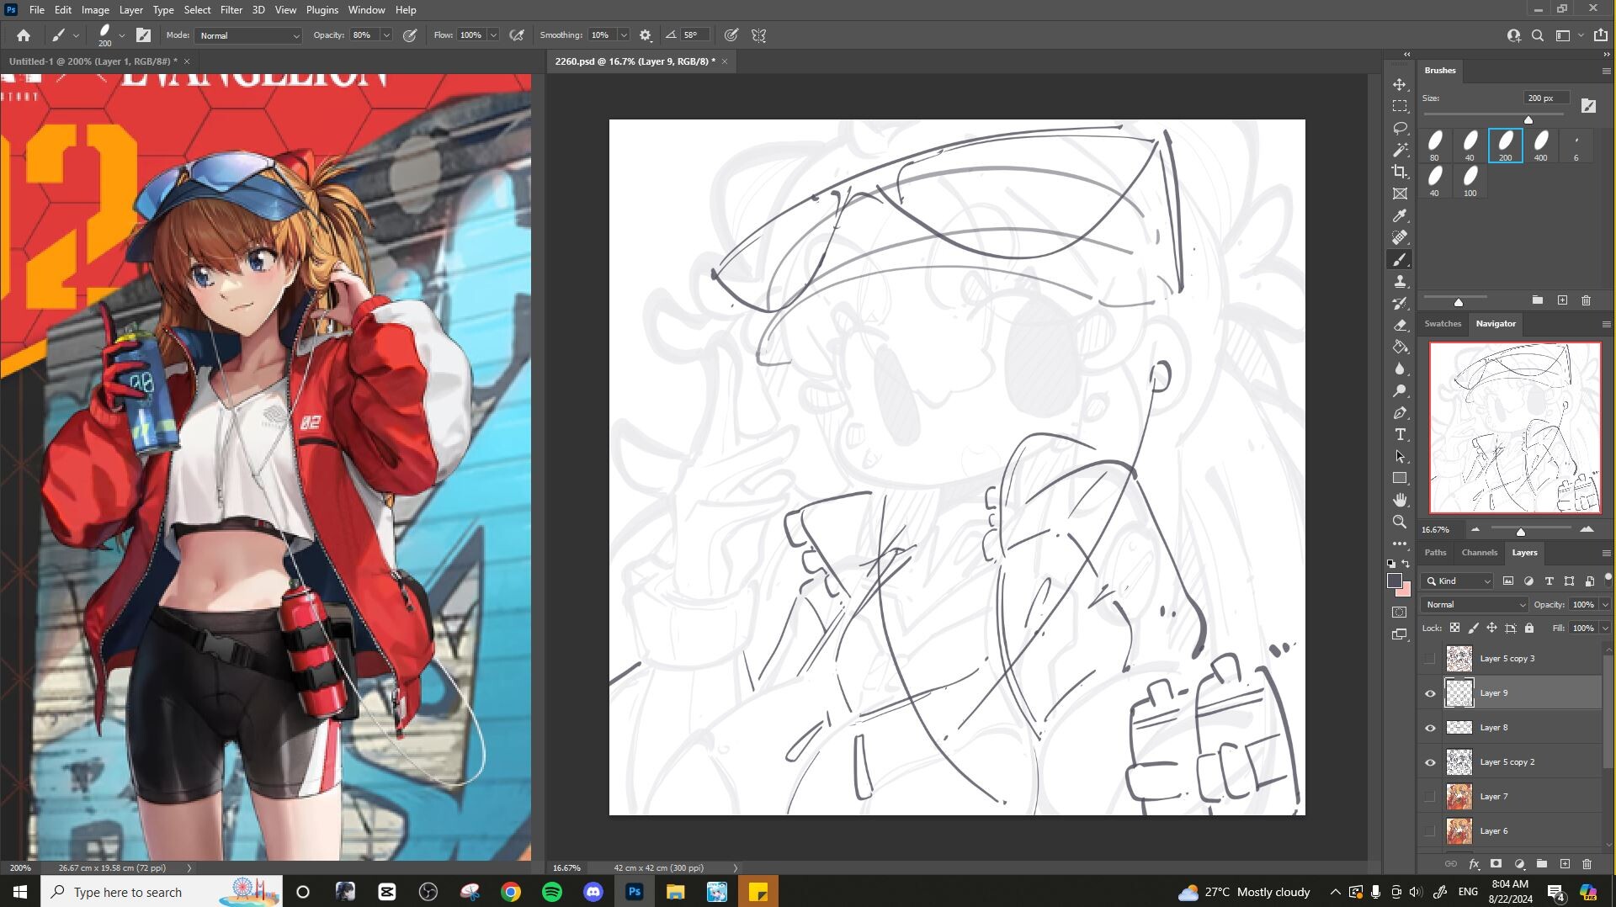The width and height of the screenshot is (1616, 907).
Task: Open layer filter Kind dropdown
Action: tap(1458, 581)
